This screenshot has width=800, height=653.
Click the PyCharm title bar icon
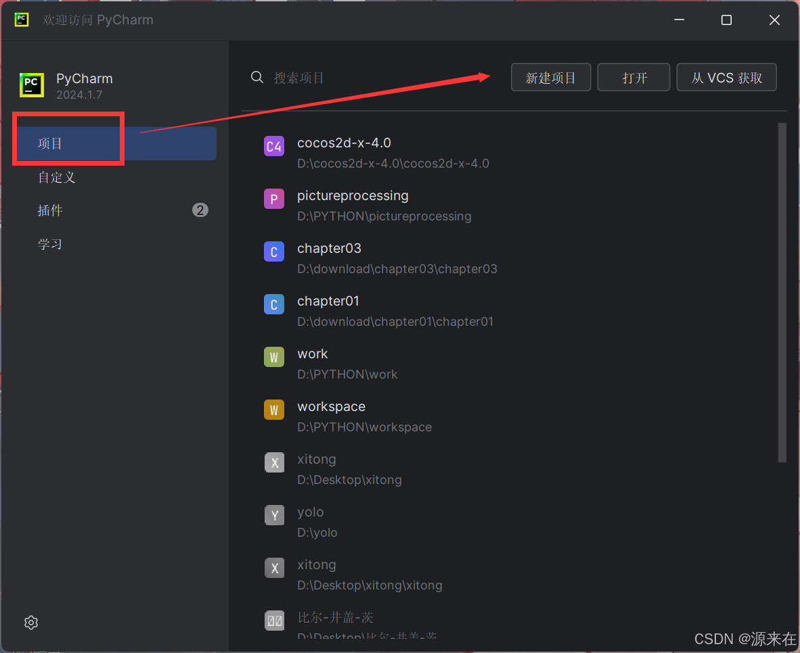pos(22,20)
